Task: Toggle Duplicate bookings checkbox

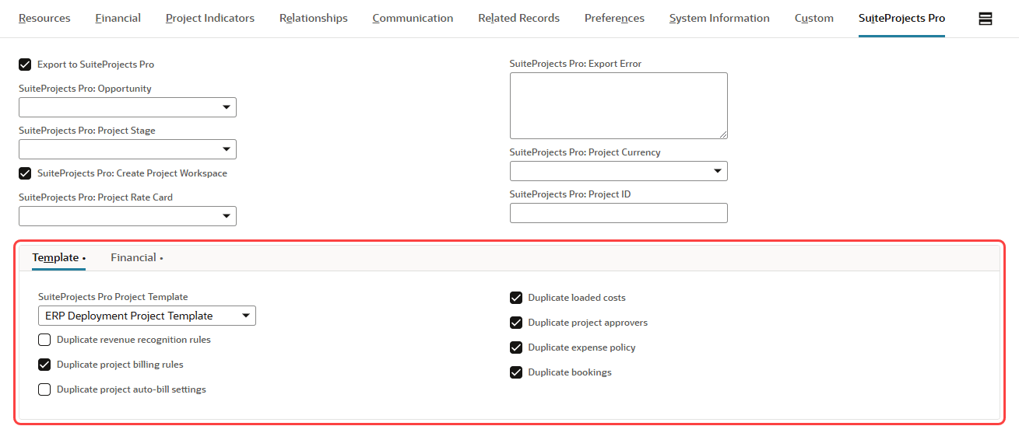Action: pyautogui.click(x=516, y=372)
